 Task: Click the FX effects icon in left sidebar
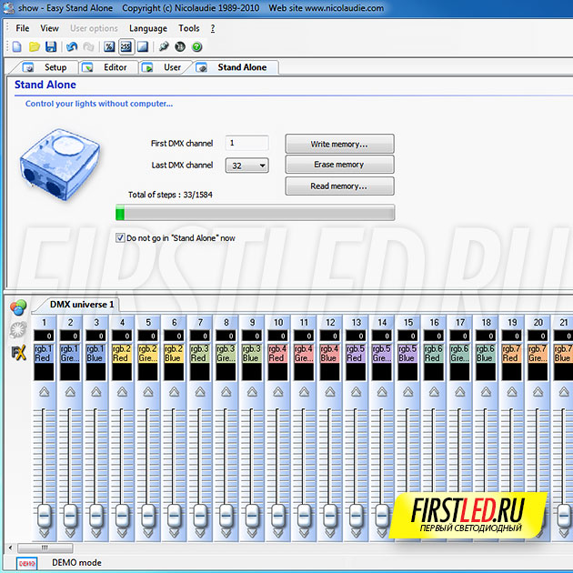pos(17,352)
